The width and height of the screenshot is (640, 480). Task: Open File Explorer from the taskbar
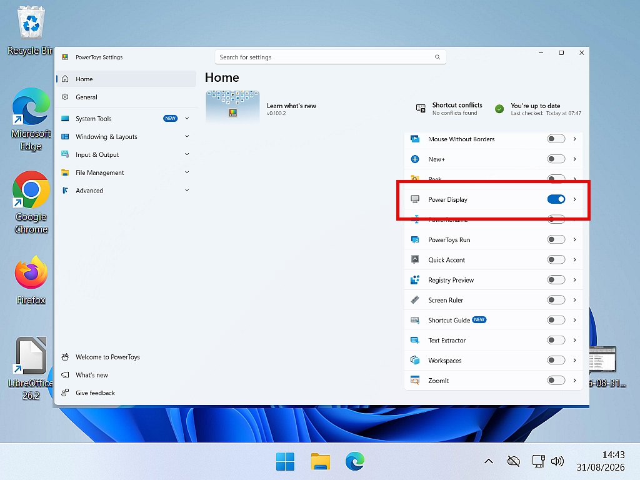click(321, 462)
